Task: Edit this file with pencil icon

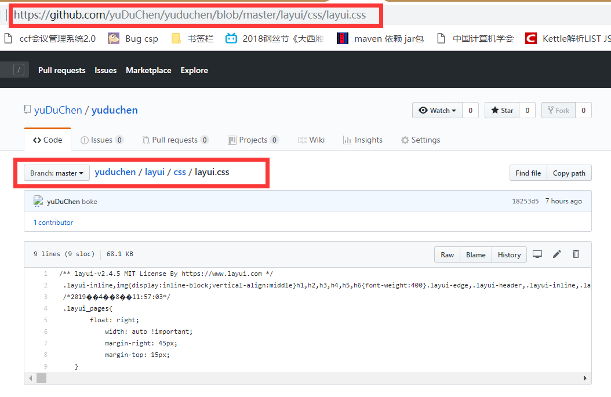Action: pyautogui.click(x=557, y=254)
